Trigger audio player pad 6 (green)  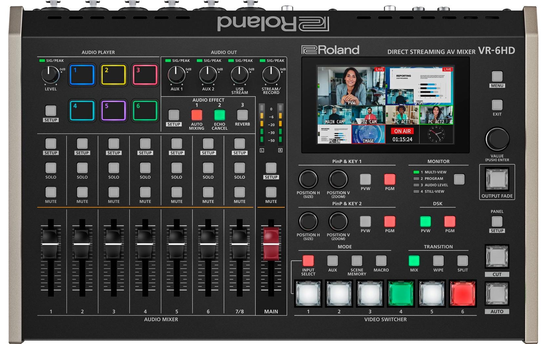[x=145, y=111]
